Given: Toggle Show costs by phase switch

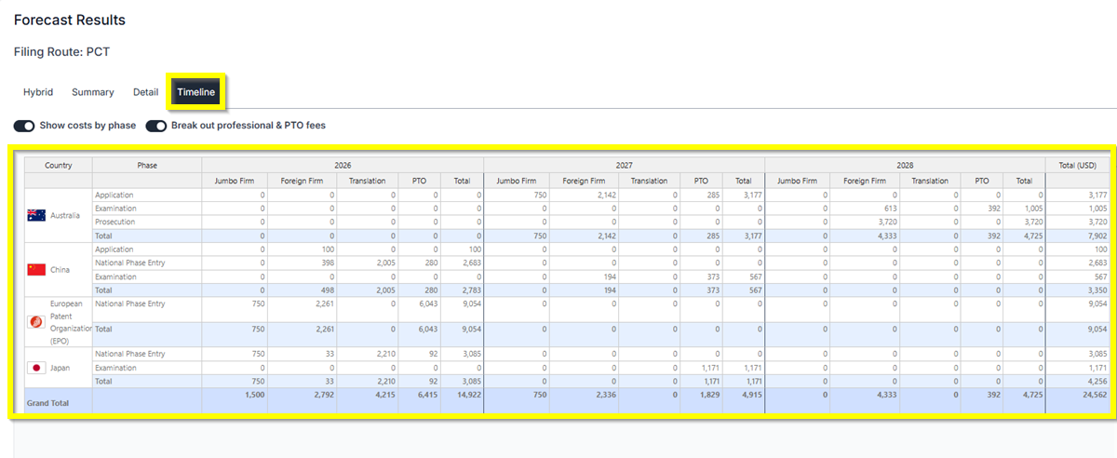Looking at the screenshot, I should [24, 126].
